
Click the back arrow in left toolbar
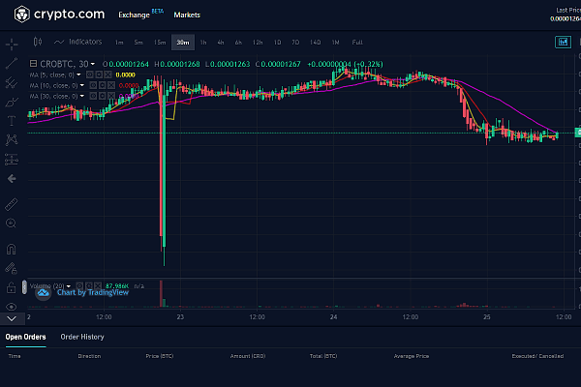pos(11,179)
